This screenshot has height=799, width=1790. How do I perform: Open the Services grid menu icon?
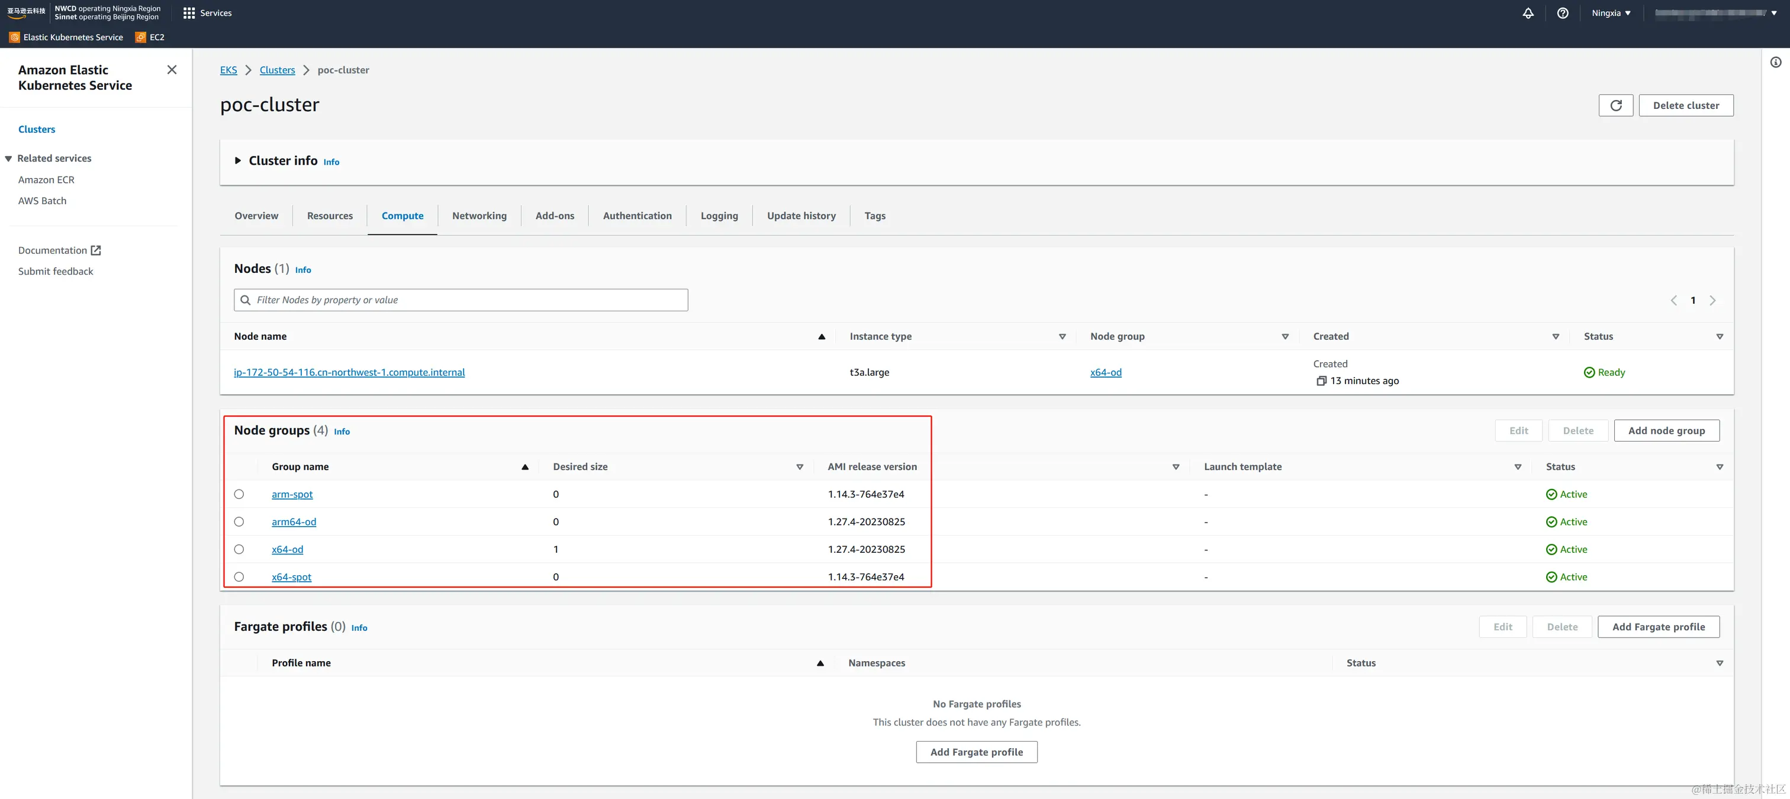[x=188, y=13]
